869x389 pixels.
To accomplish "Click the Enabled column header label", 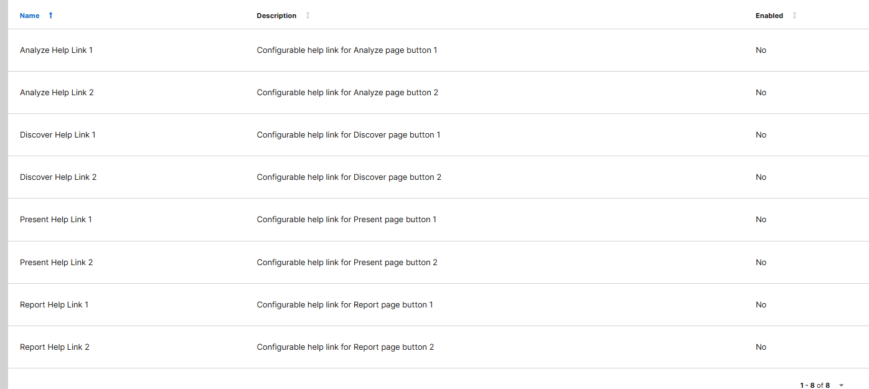I will tap(769, 16).
